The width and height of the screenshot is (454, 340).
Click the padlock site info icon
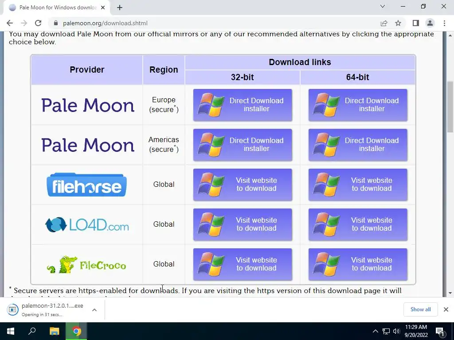pos(56,23)
